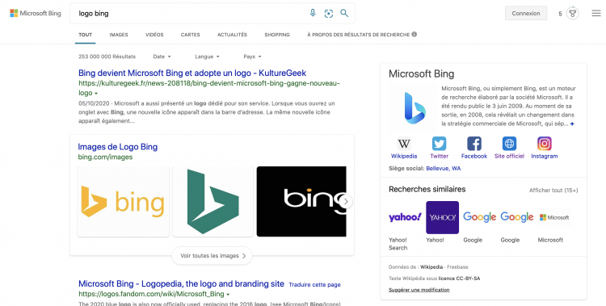
Task: Open the yellow Bing logo image
Action: 124,201
